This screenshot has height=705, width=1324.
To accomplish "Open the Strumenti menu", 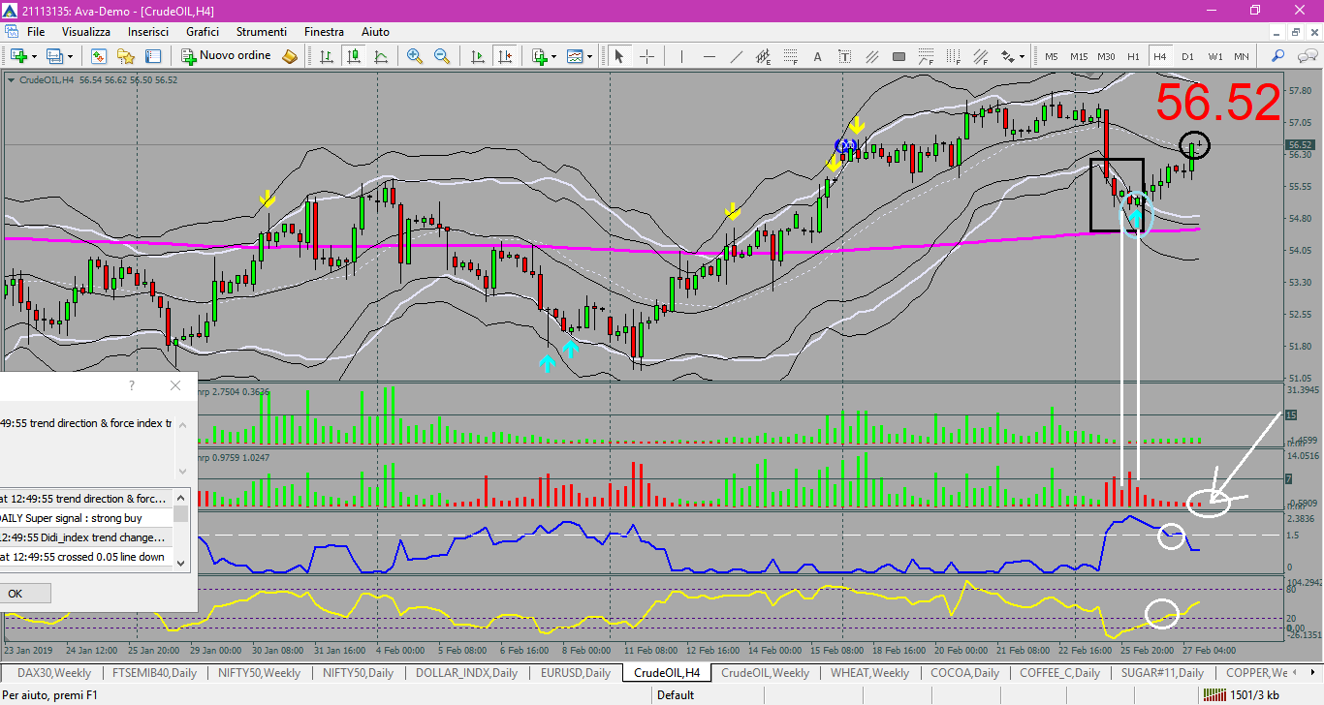I will pos(262,32).
